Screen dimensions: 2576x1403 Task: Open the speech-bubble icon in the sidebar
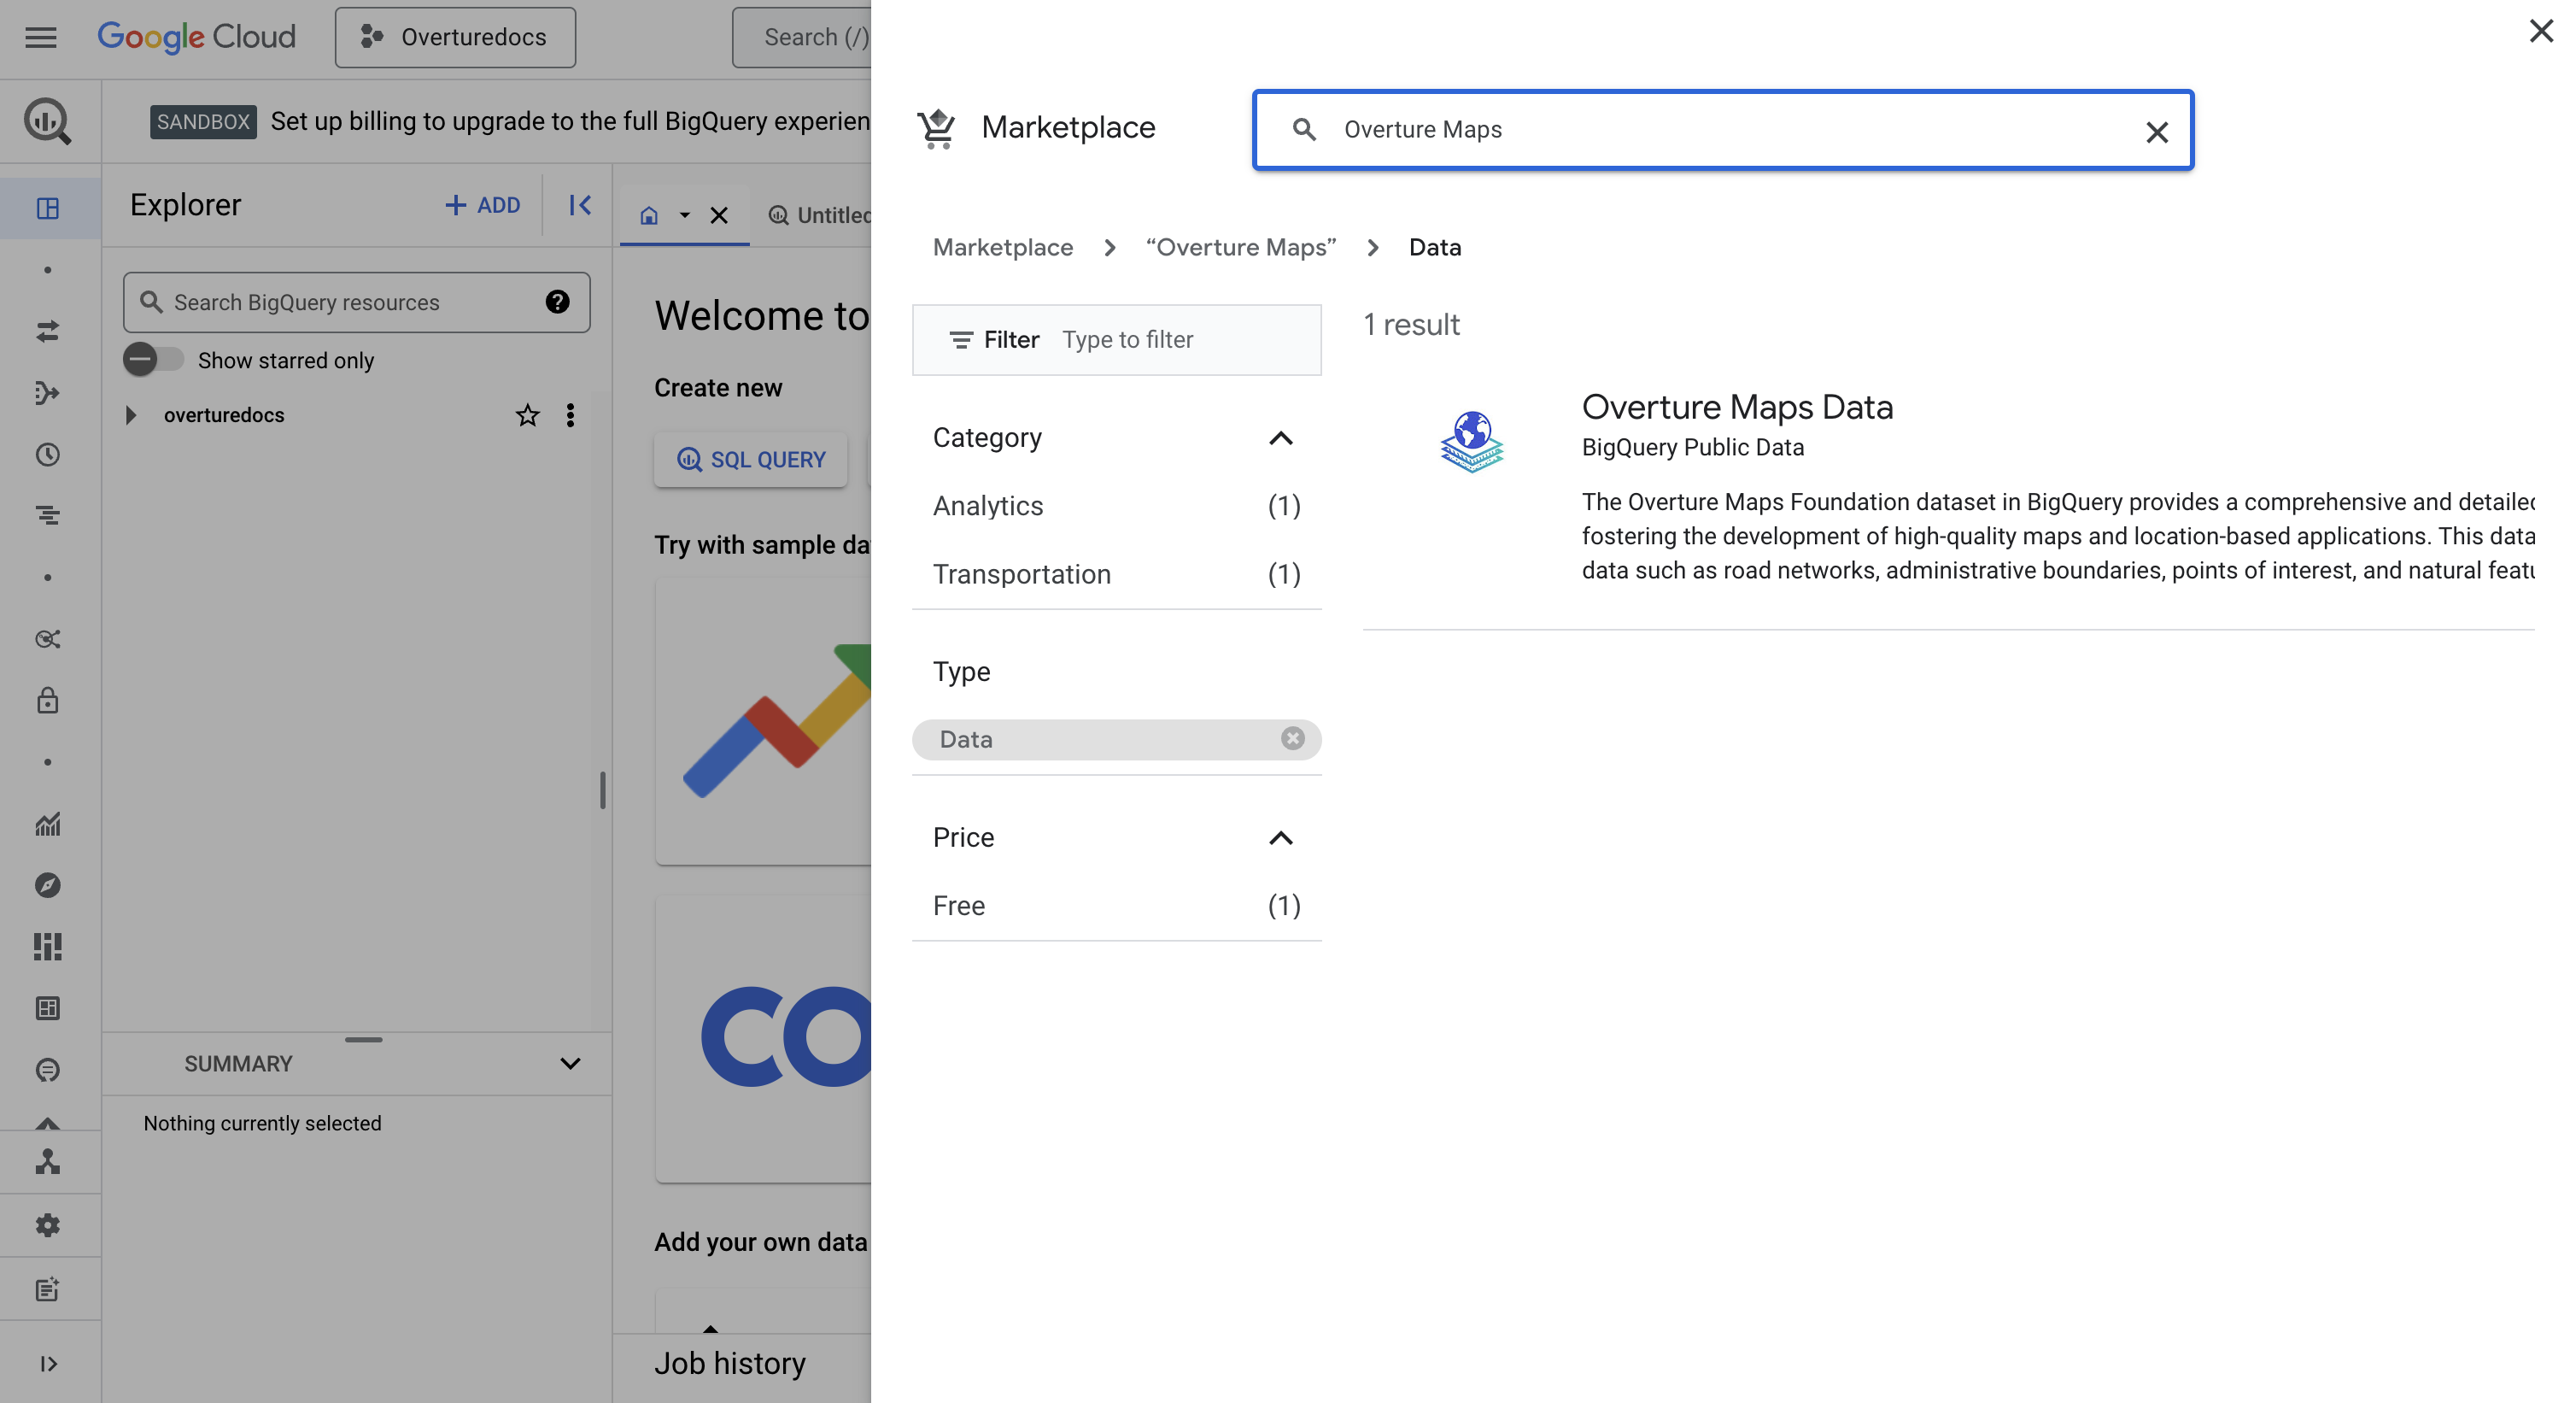tap(47, 1070)
